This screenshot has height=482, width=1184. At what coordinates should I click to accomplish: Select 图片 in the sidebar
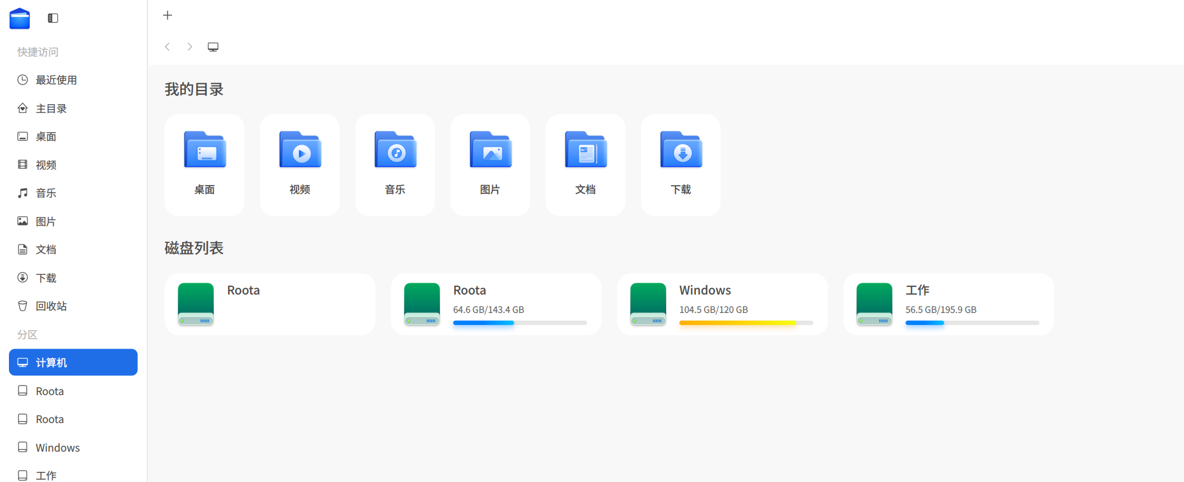73,221
